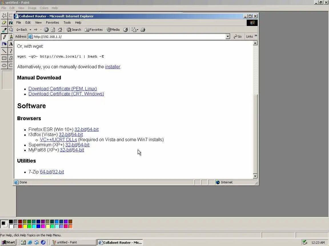329x246 pixels.
Task: Open r3dfox 64-bit download link
Action: tap(77, 134)
